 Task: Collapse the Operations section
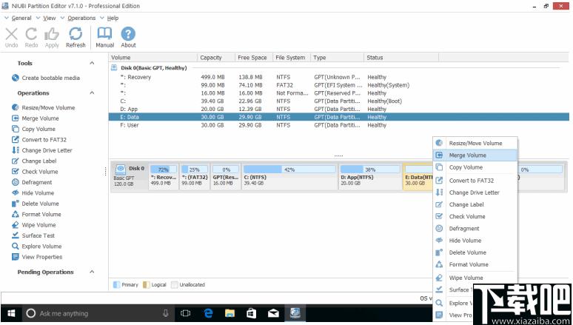click(92, 93)
